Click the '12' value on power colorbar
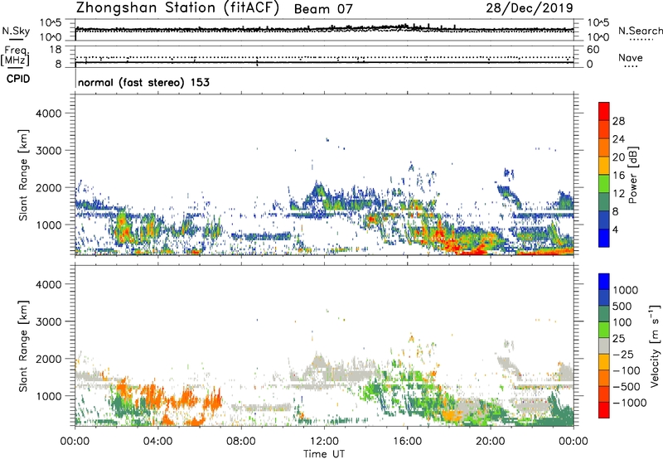The width and height of the screenshot is (663, 459). tap(618, 194)
